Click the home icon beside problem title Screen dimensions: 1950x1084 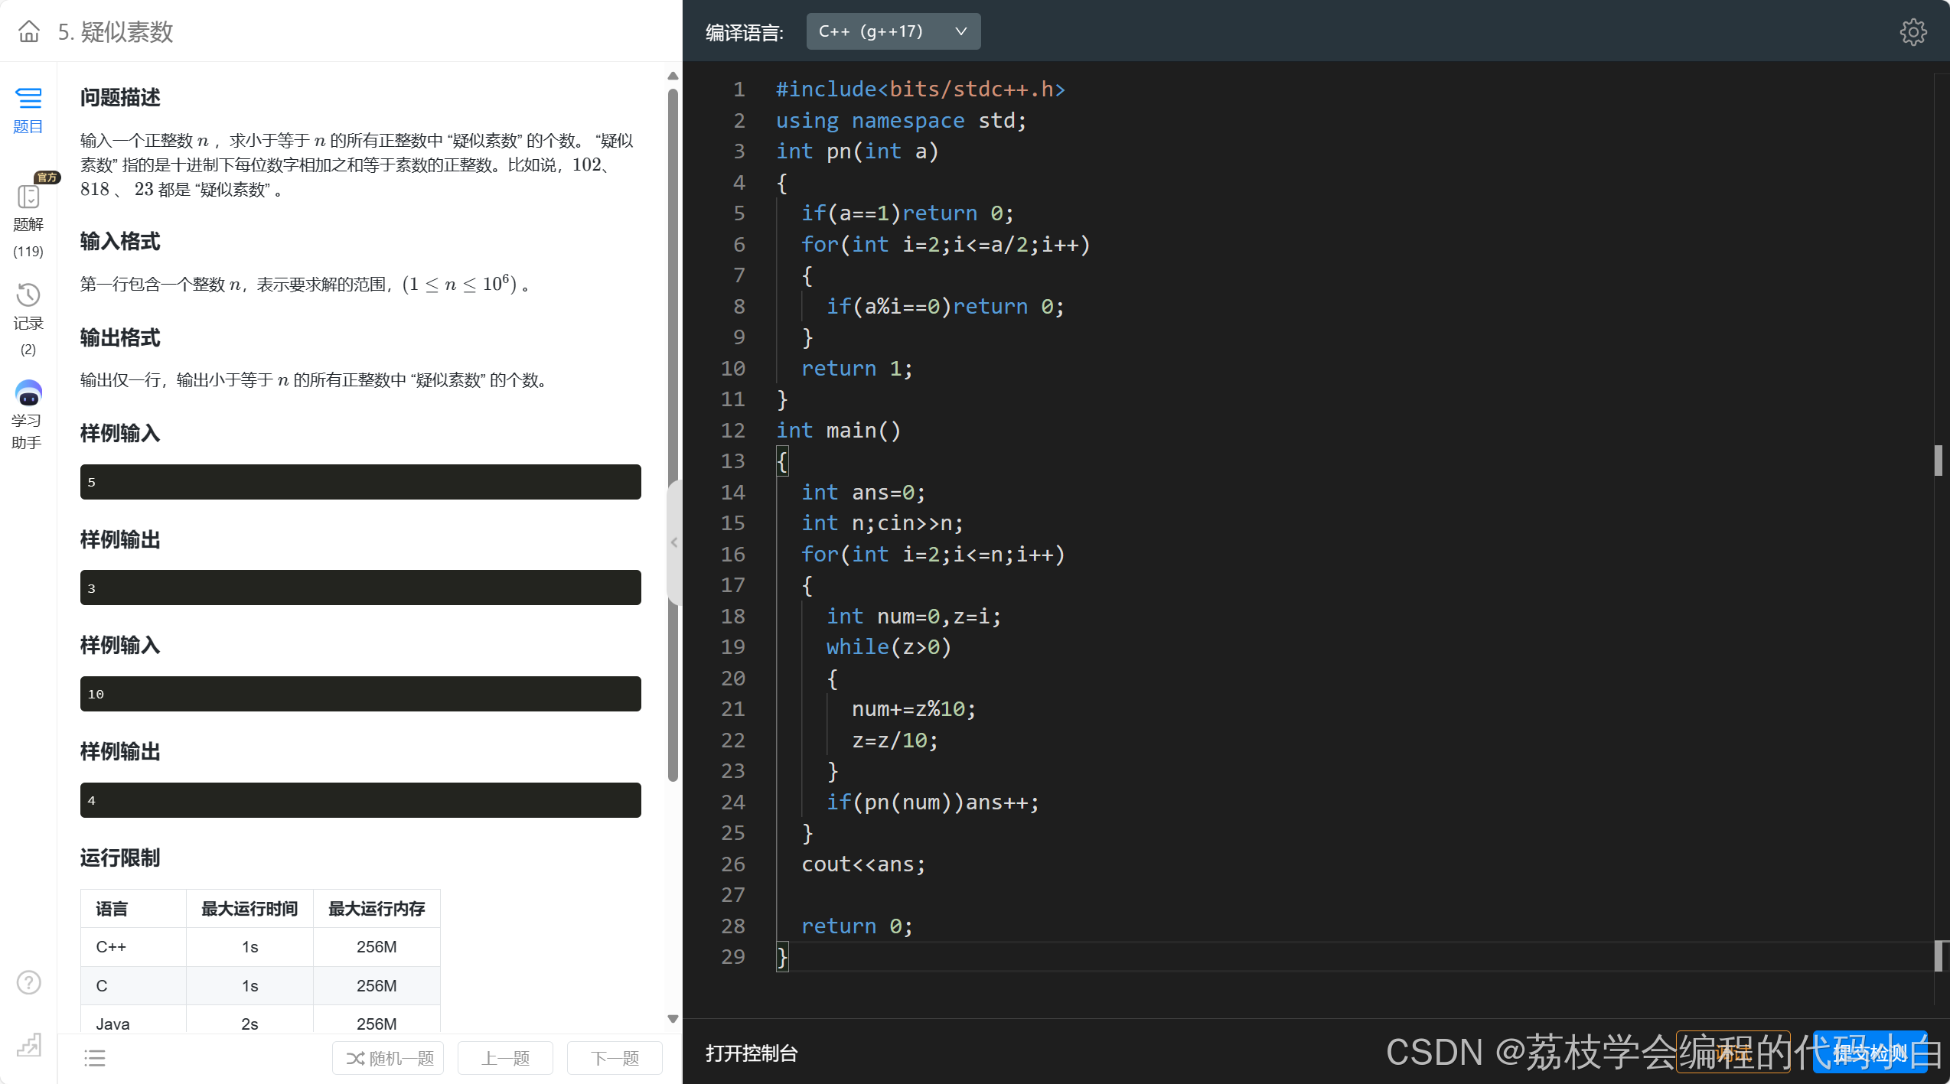tap(29, 31)
